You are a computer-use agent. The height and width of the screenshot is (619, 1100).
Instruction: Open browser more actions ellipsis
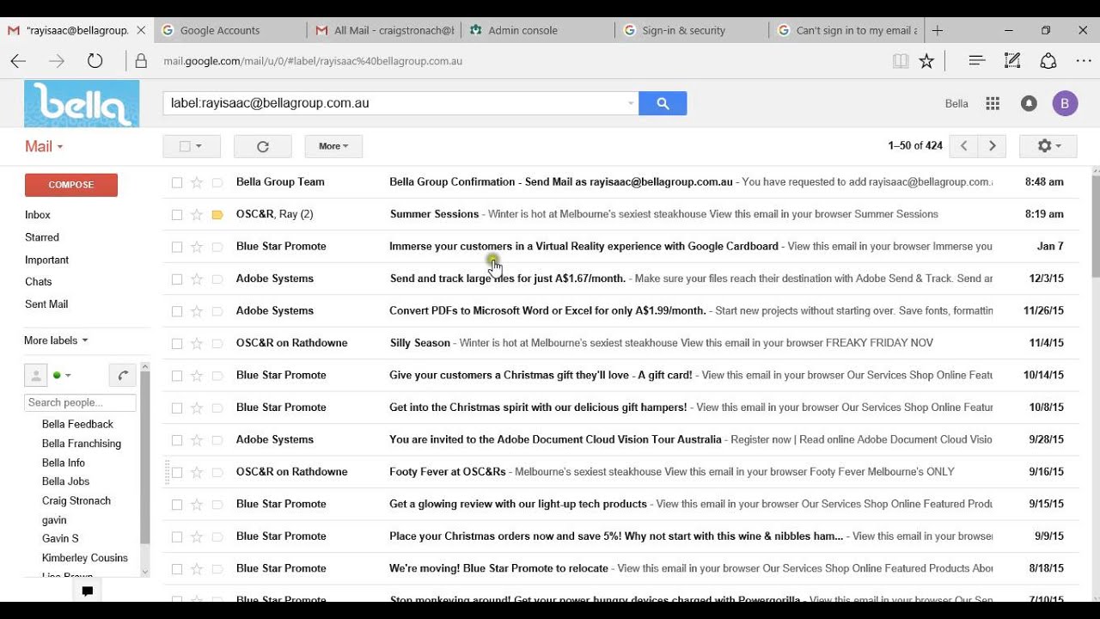pos(1084,61)
